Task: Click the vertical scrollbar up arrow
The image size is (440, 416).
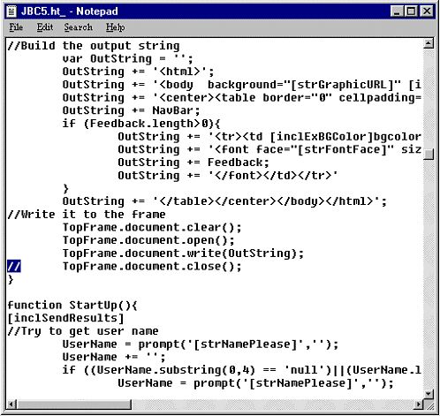Action: pyautogui.click(x=429, y=44)
